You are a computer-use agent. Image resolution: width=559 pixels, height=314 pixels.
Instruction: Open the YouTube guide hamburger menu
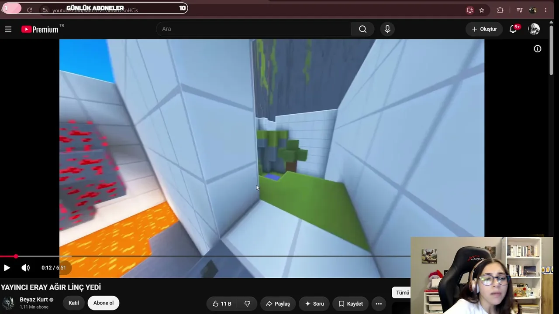point(8,29)
